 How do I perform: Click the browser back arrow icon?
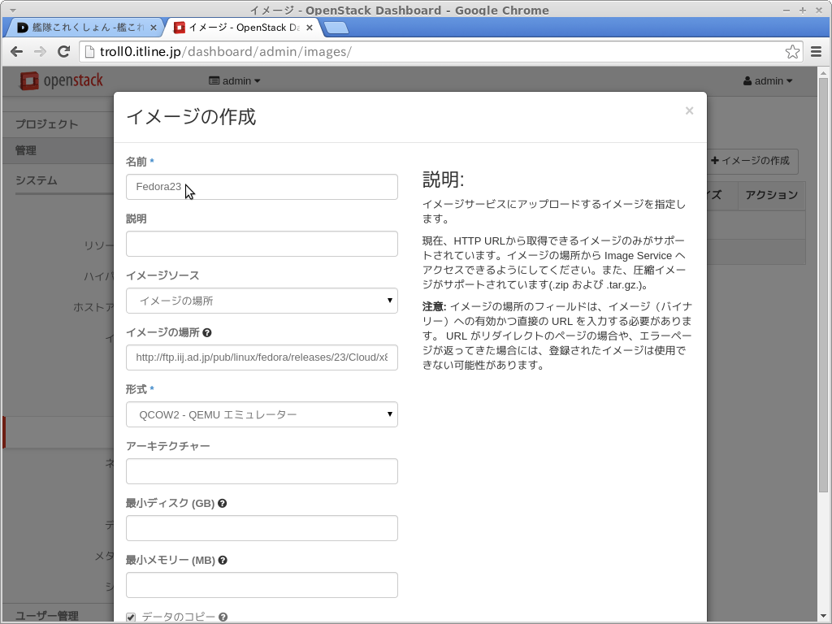[16, 52]
